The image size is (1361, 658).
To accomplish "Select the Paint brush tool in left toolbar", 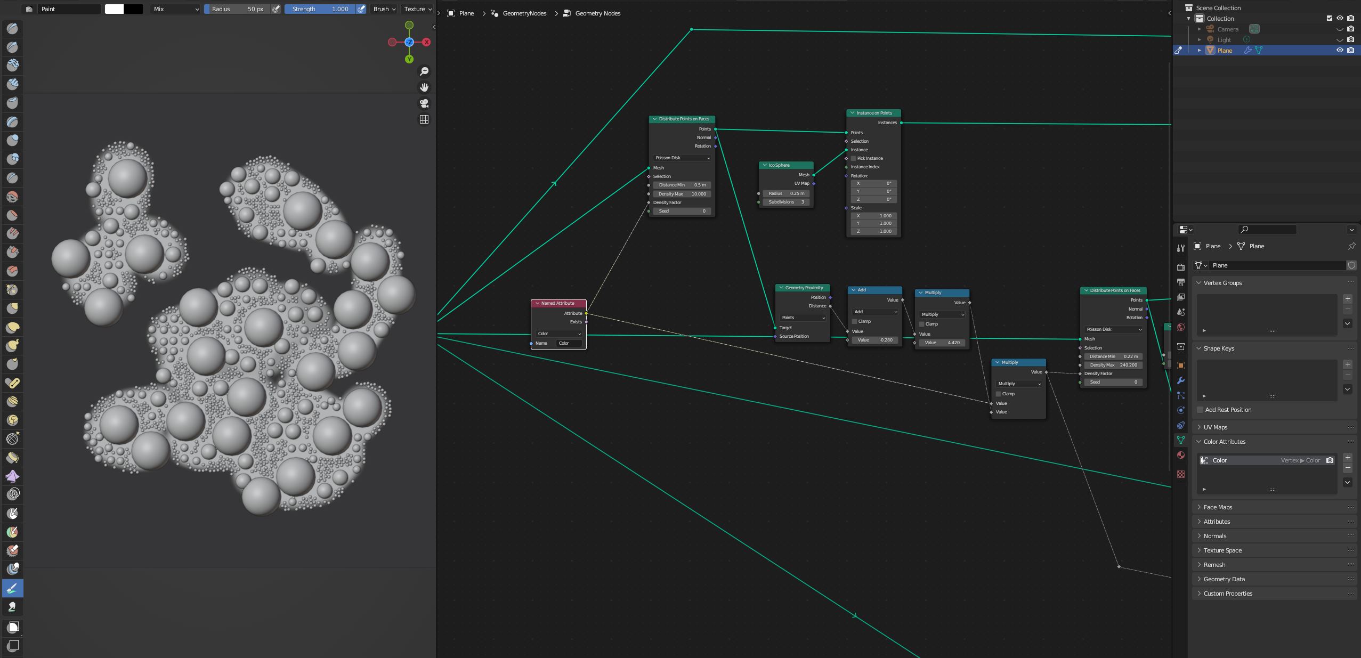I will pos(13,588).
